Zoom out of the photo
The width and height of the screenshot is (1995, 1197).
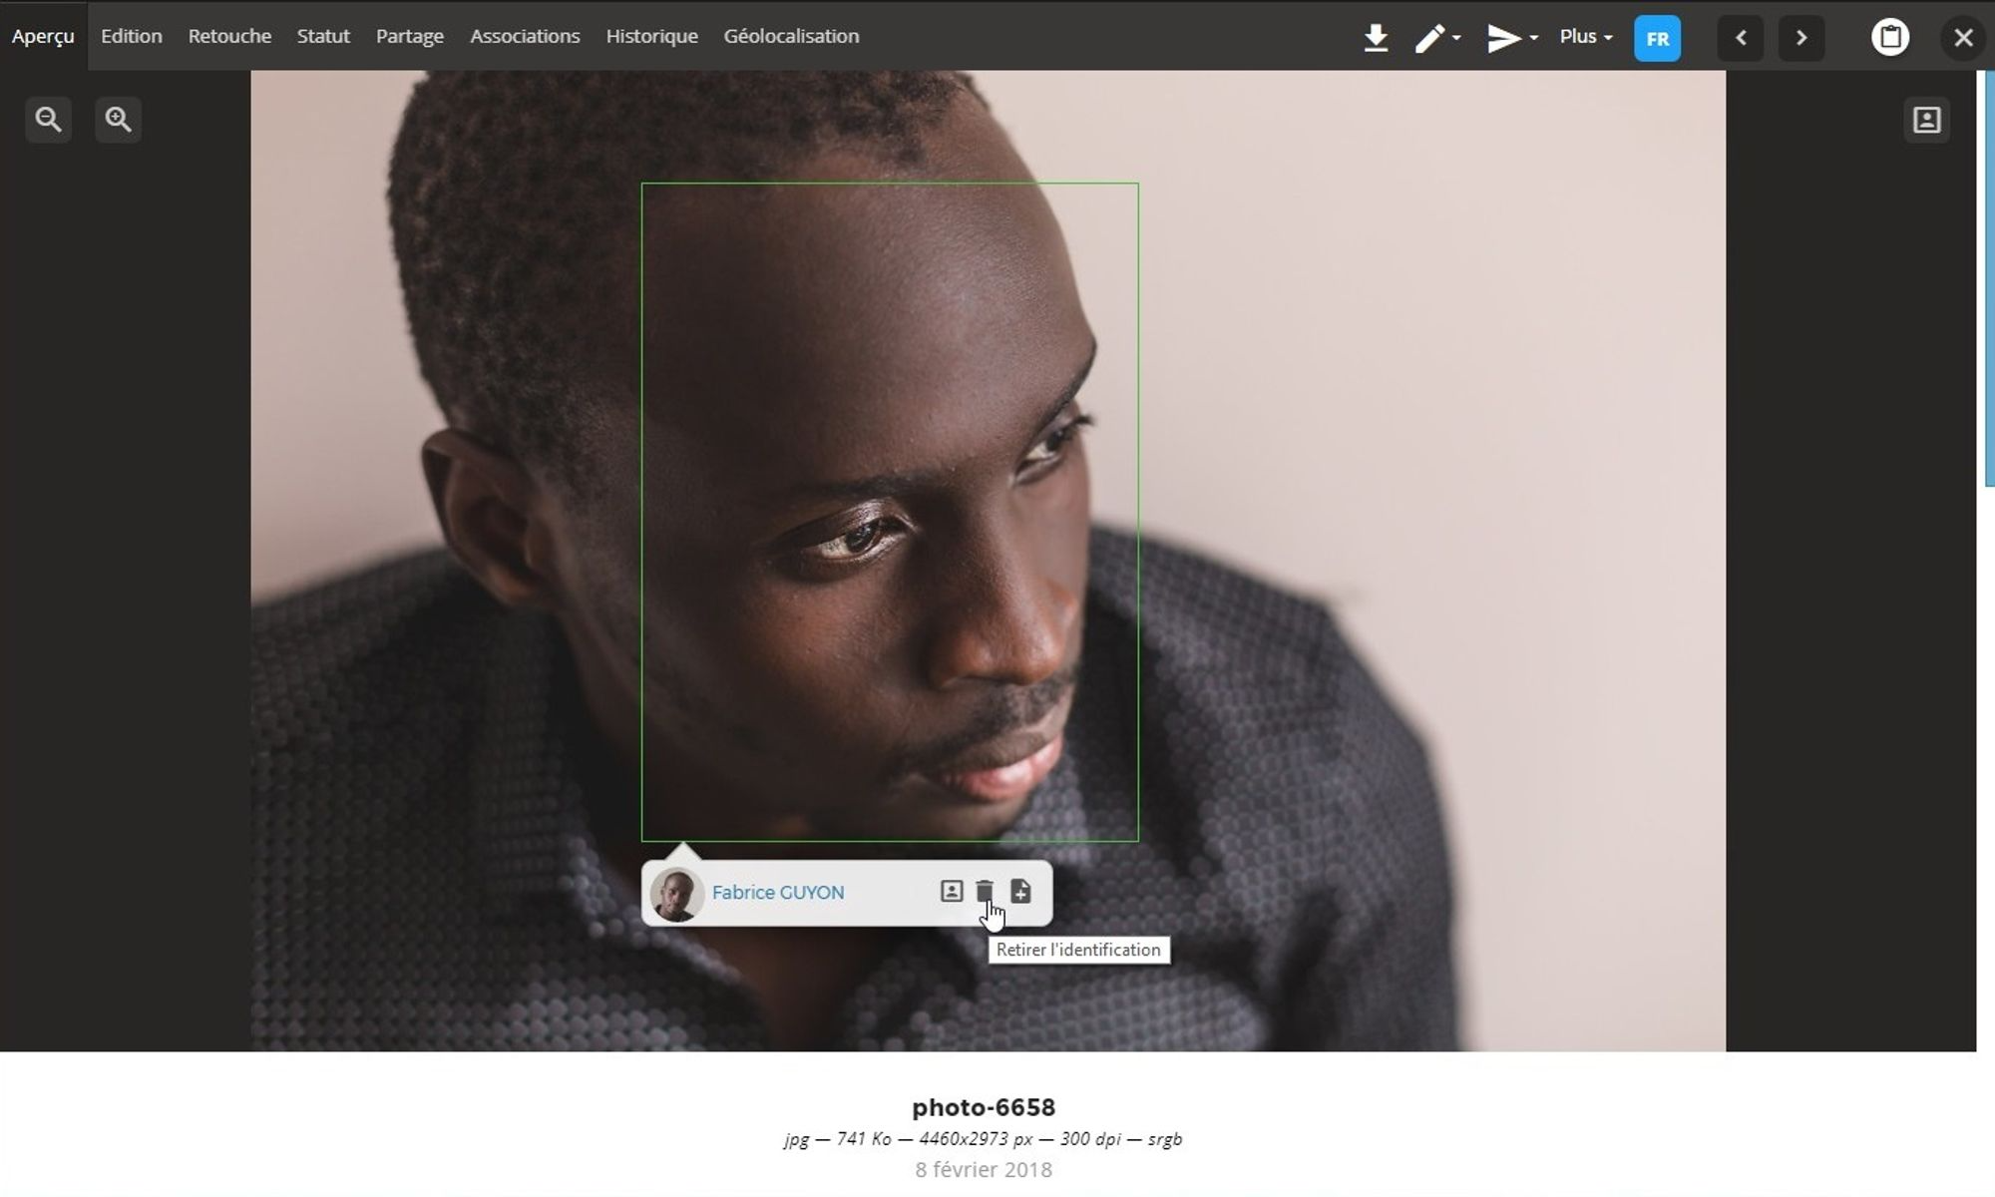point(48,120)
